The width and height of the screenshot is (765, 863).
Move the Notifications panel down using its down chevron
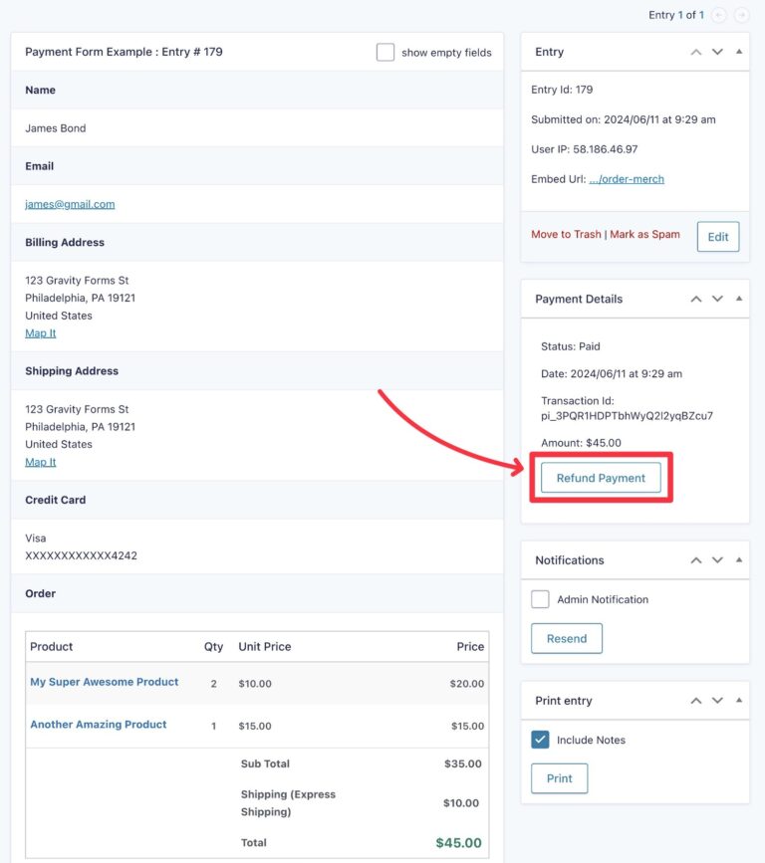[x=718, y=560]
